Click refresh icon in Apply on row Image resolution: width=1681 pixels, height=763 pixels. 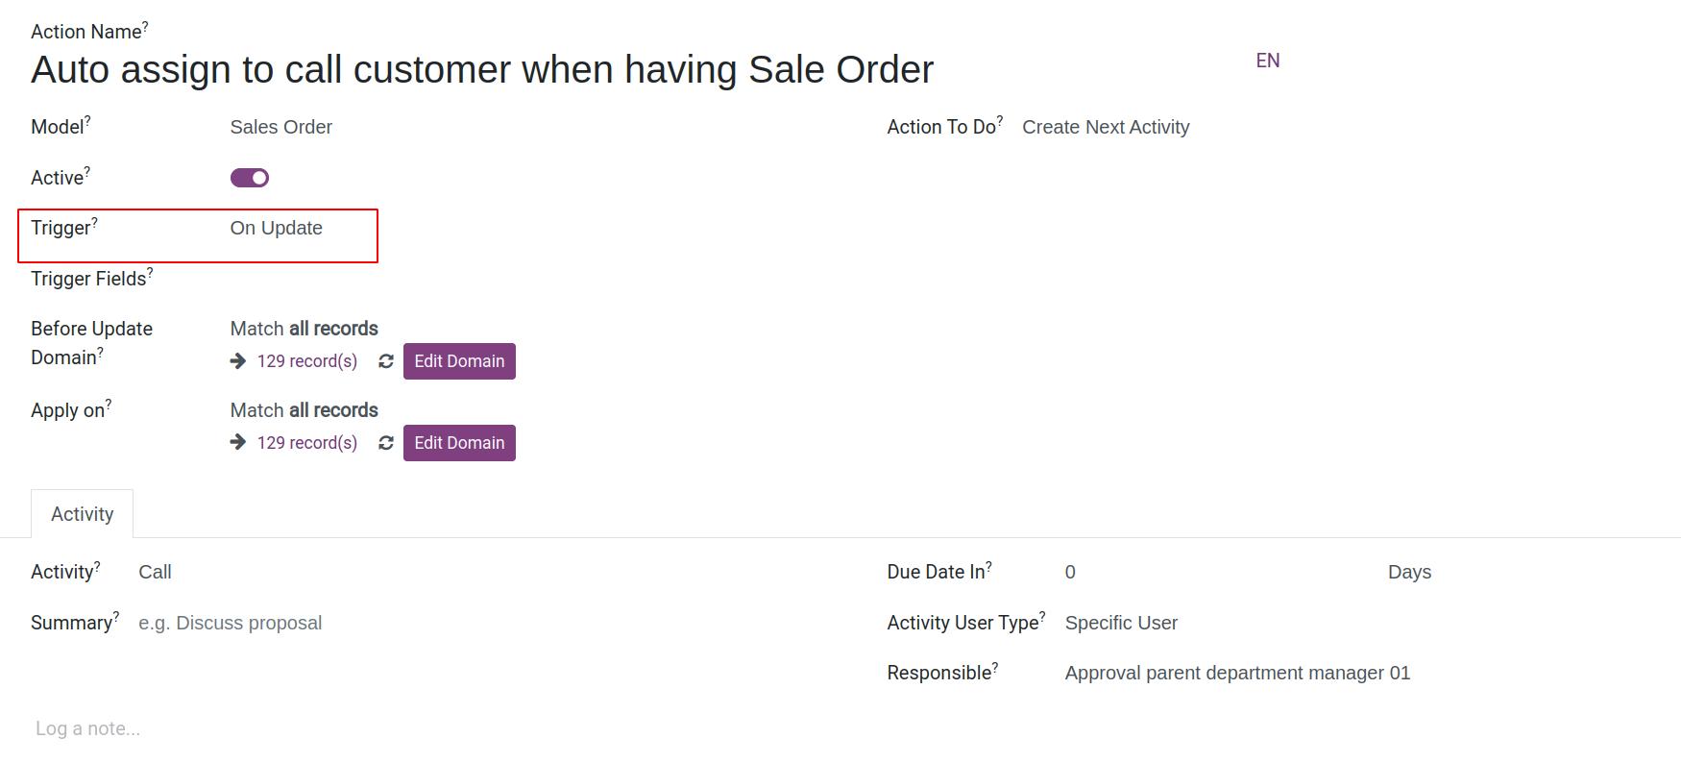coord(386,443)
